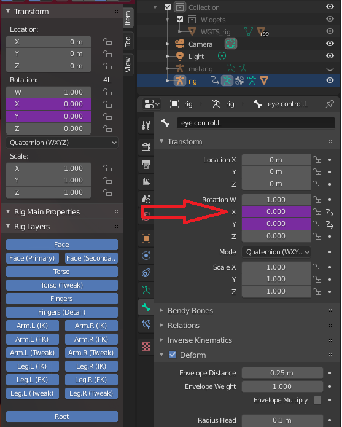Image resolution: width=342 pixels, height=427 pixels.
Task: Open the Physics properties tab icon
Action: click(x=146, y=256)
